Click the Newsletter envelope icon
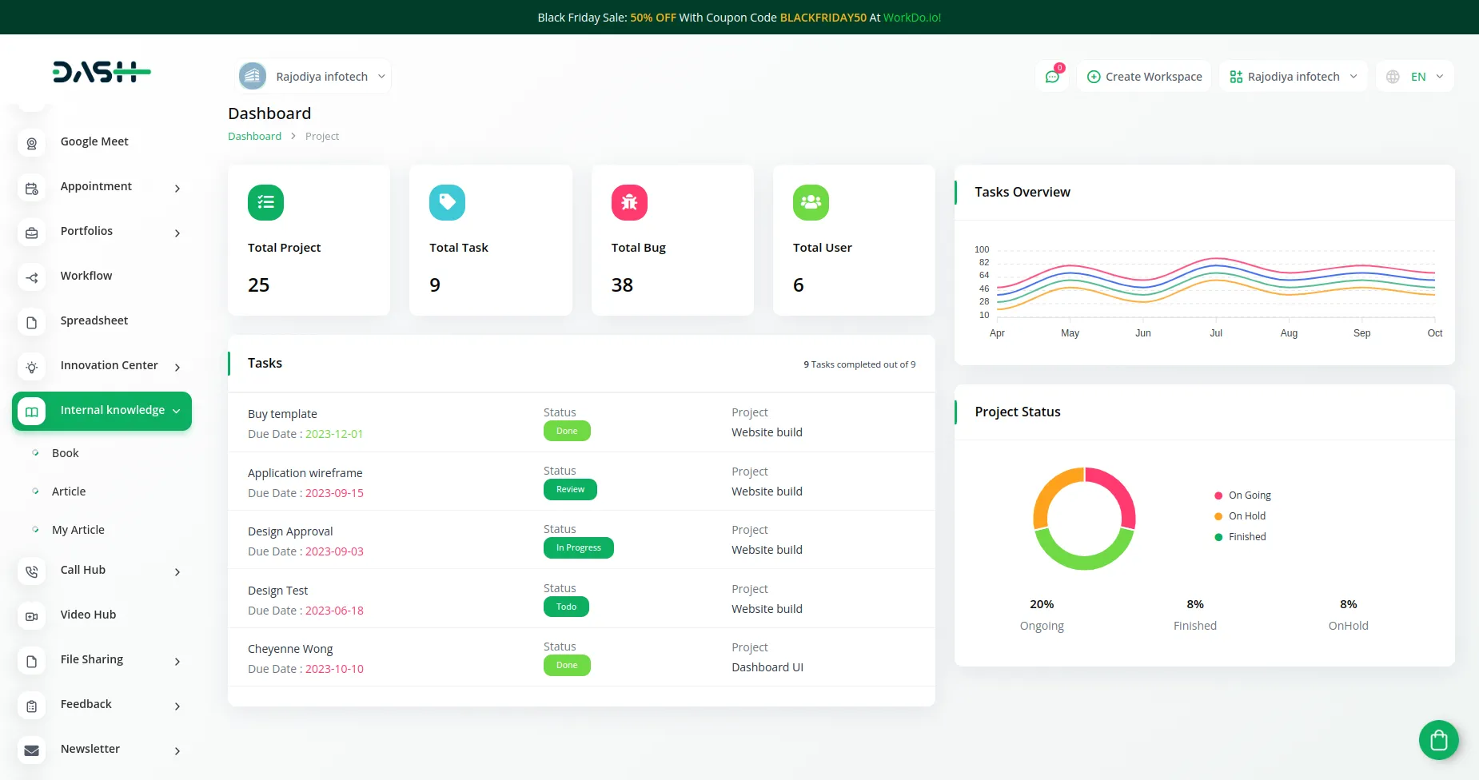The height and width of the screenshot is (780, 1479). (32, 750)
